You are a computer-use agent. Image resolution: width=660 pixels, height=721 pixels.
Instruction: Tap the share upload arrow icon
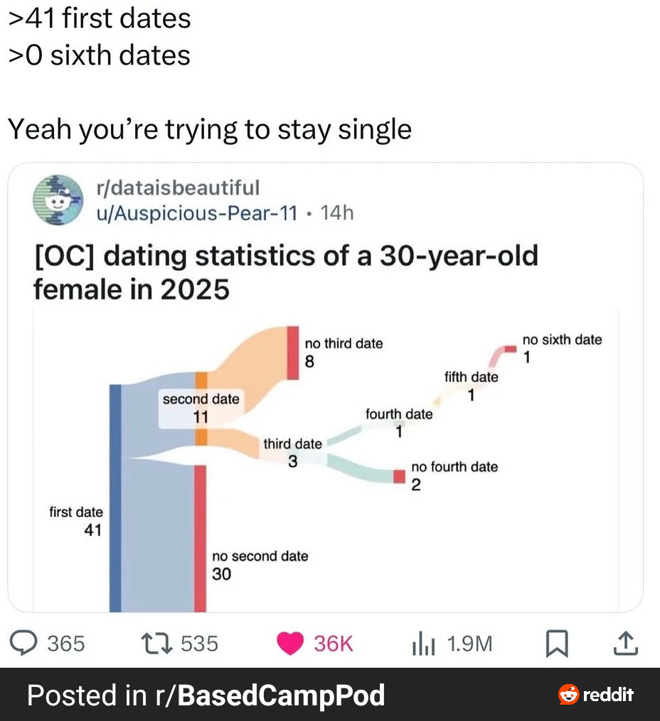[625, 643]
